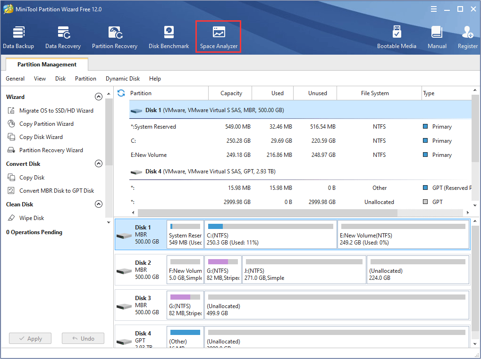Image resolution: width=481 pixels, height=359 pixels.
Task: Select the Unallocated 2999.98 GB row
Action: 300,202
